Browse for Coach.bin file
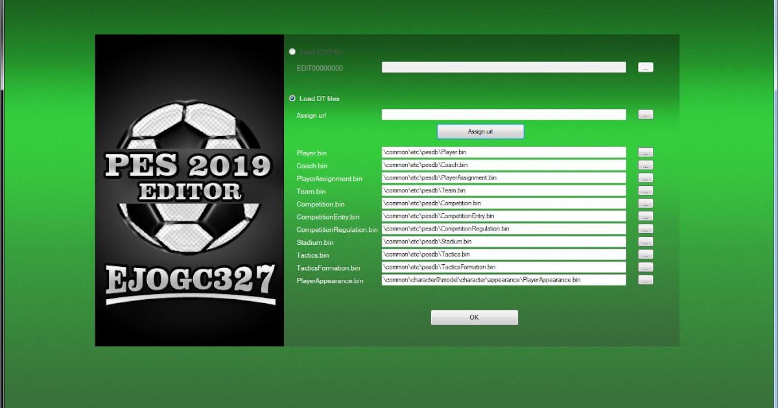 (646, 165)
